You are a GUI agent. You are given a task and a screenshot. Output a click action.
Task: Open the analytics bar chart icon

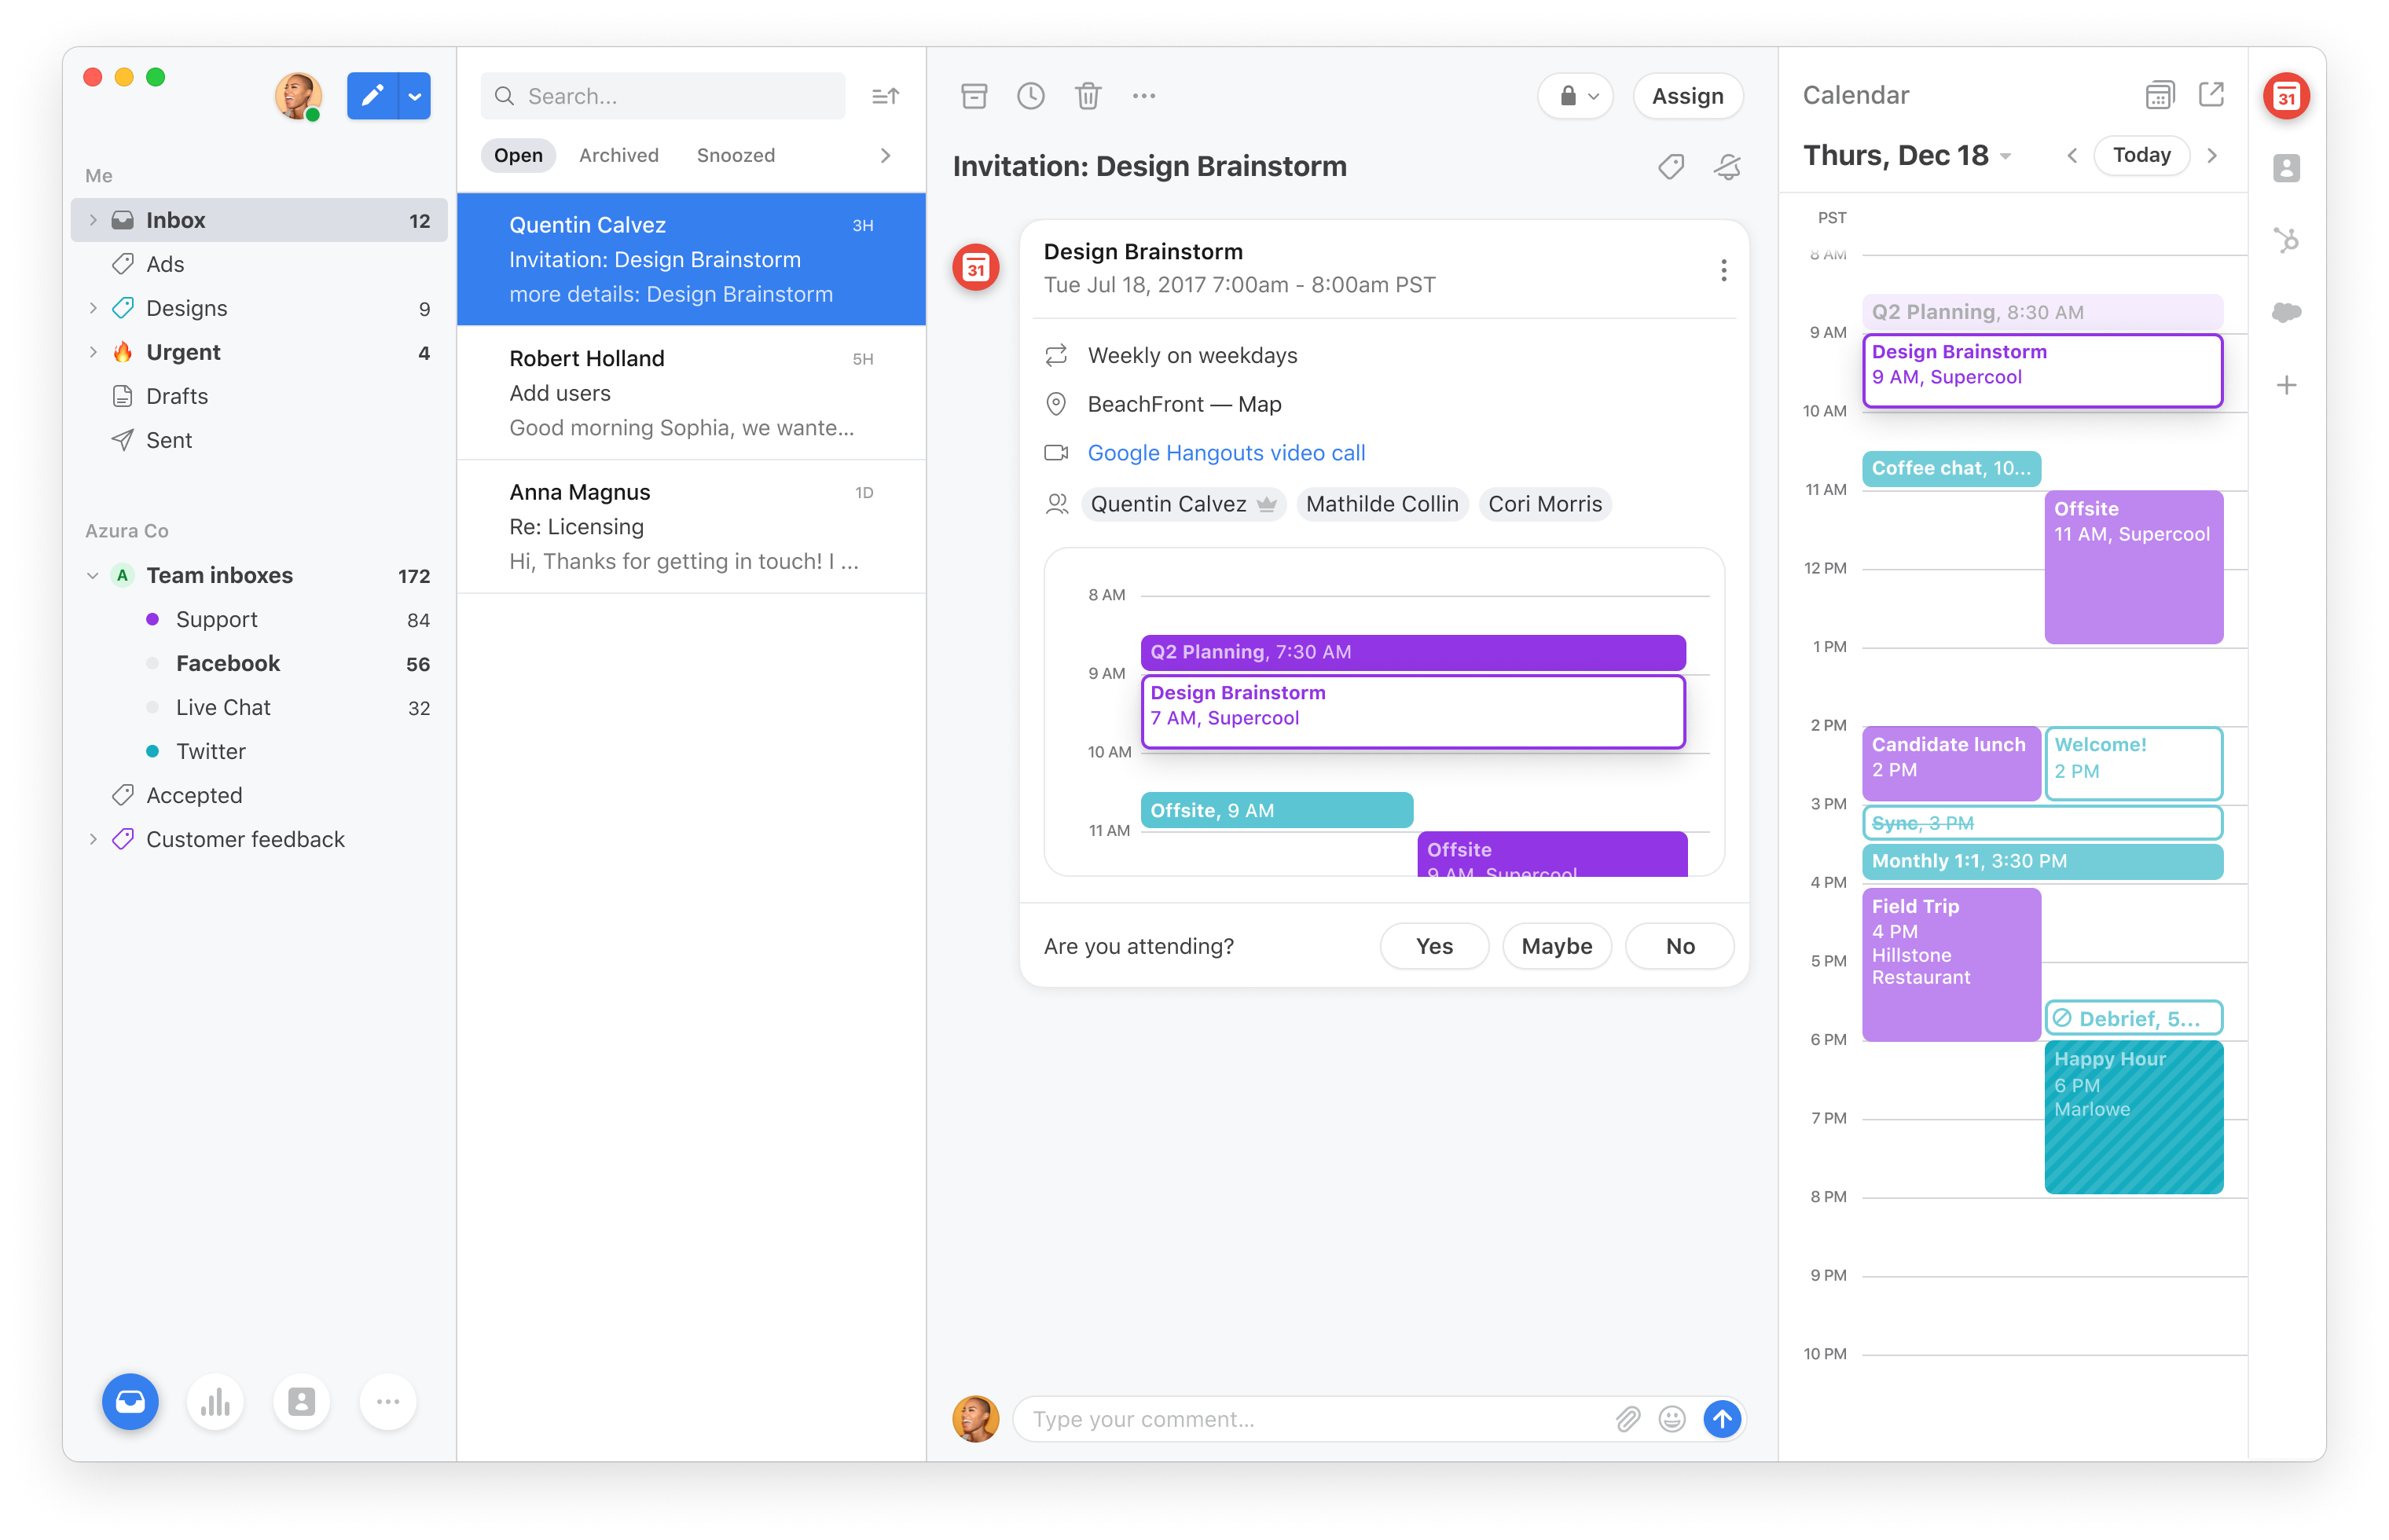pyautogui.click(x=215, y=1402)
